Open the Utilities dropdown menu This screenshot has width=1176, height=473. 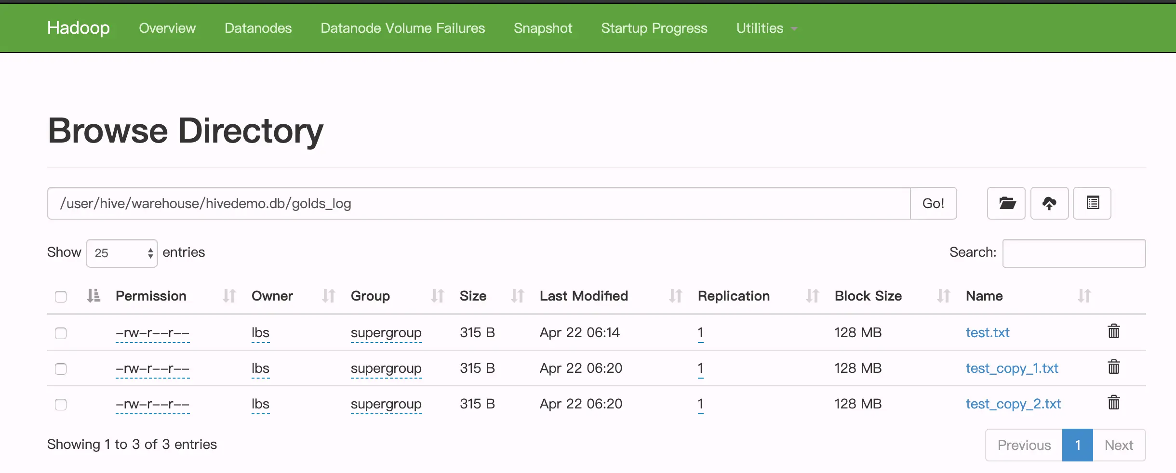point(766,28)
